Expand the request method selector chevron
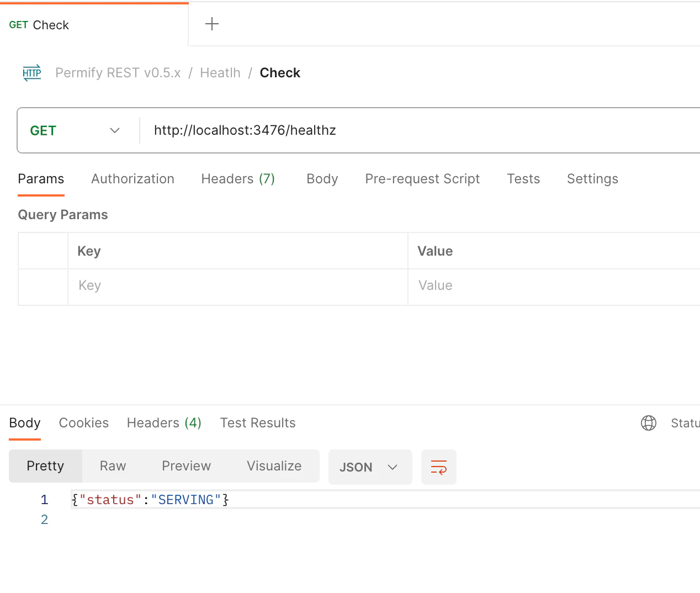This screenshot has width=700, height=593. pyautogui.click(x=114, y=130)
